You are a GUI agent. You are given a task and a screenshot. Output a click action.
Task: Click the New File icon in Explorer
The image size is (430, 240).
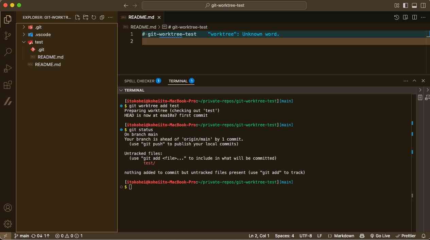click(78, 17)
